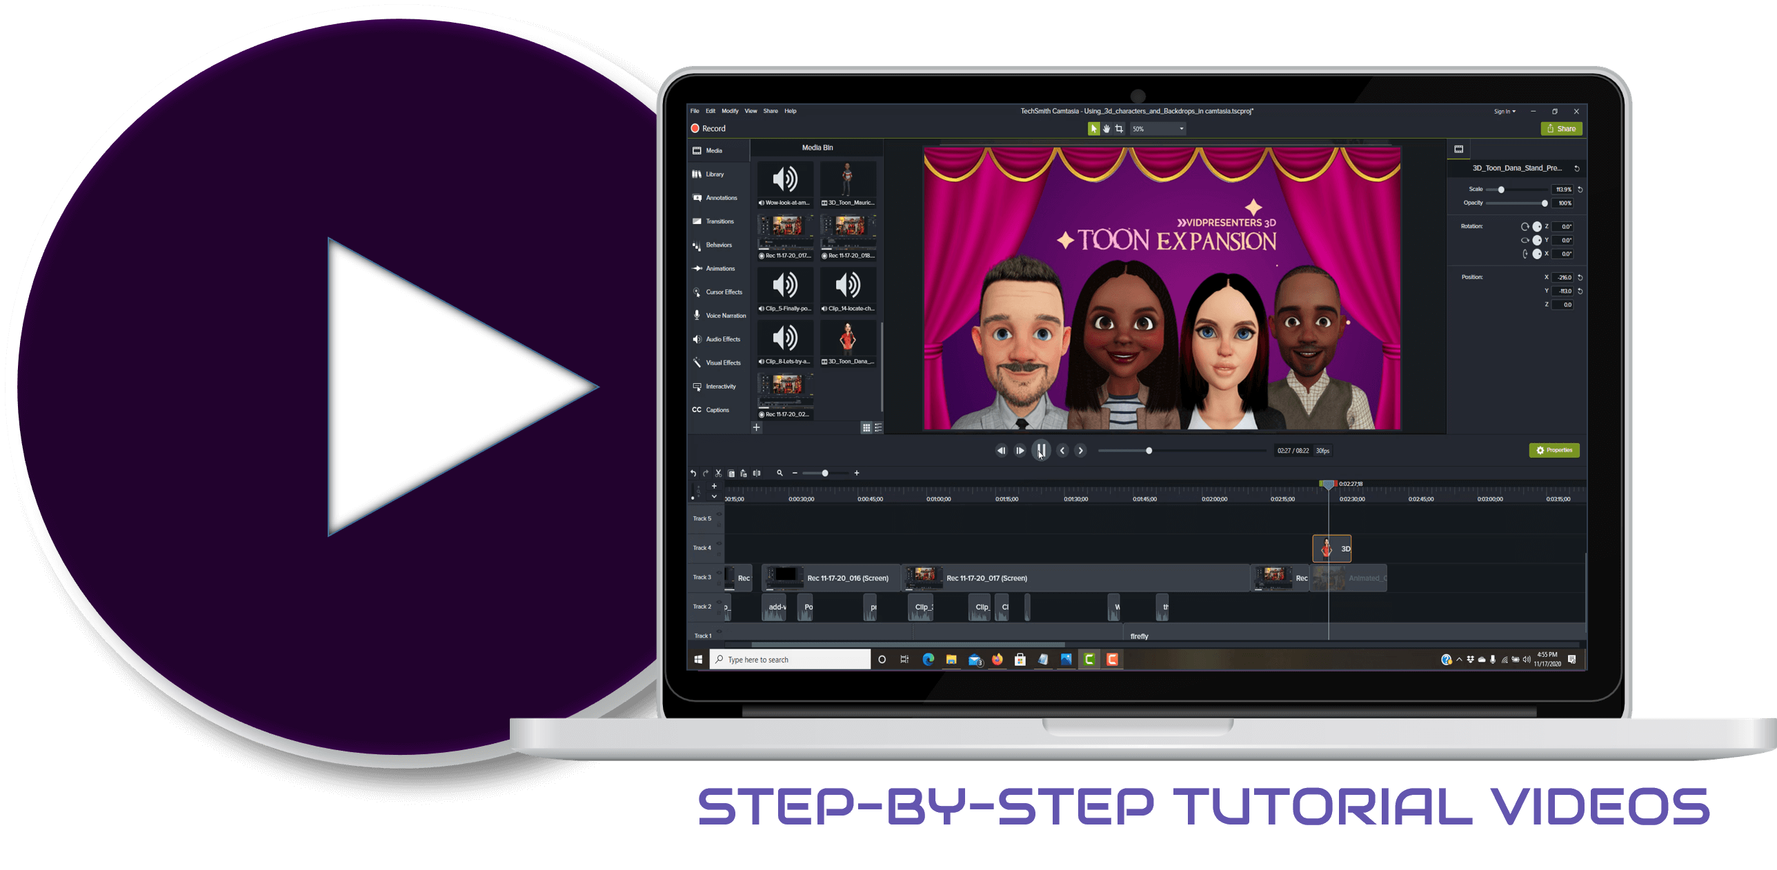Step to the previous frame
This screenshot has width=1777, height=870.
coord(1001,450)
